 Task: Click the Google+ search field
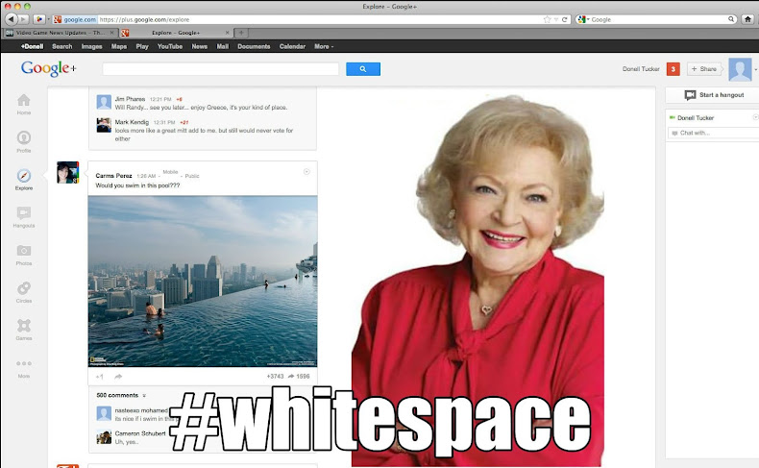point(221,69)
